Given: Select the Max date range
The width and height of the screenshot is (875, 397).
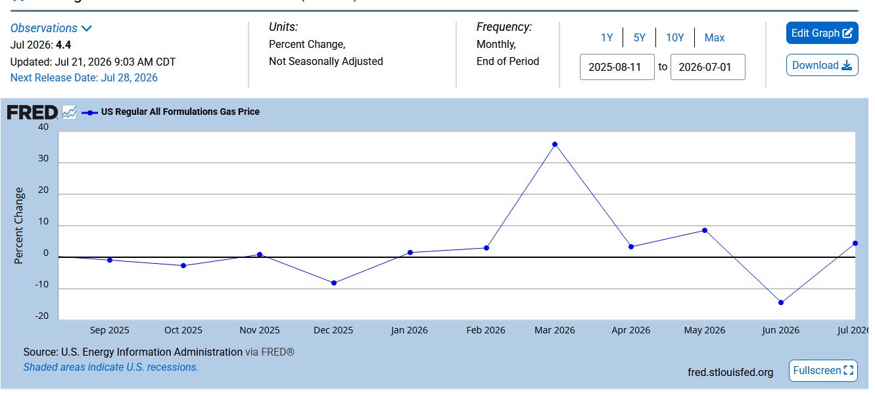Looking at the screenshot, I should point(715,37).
